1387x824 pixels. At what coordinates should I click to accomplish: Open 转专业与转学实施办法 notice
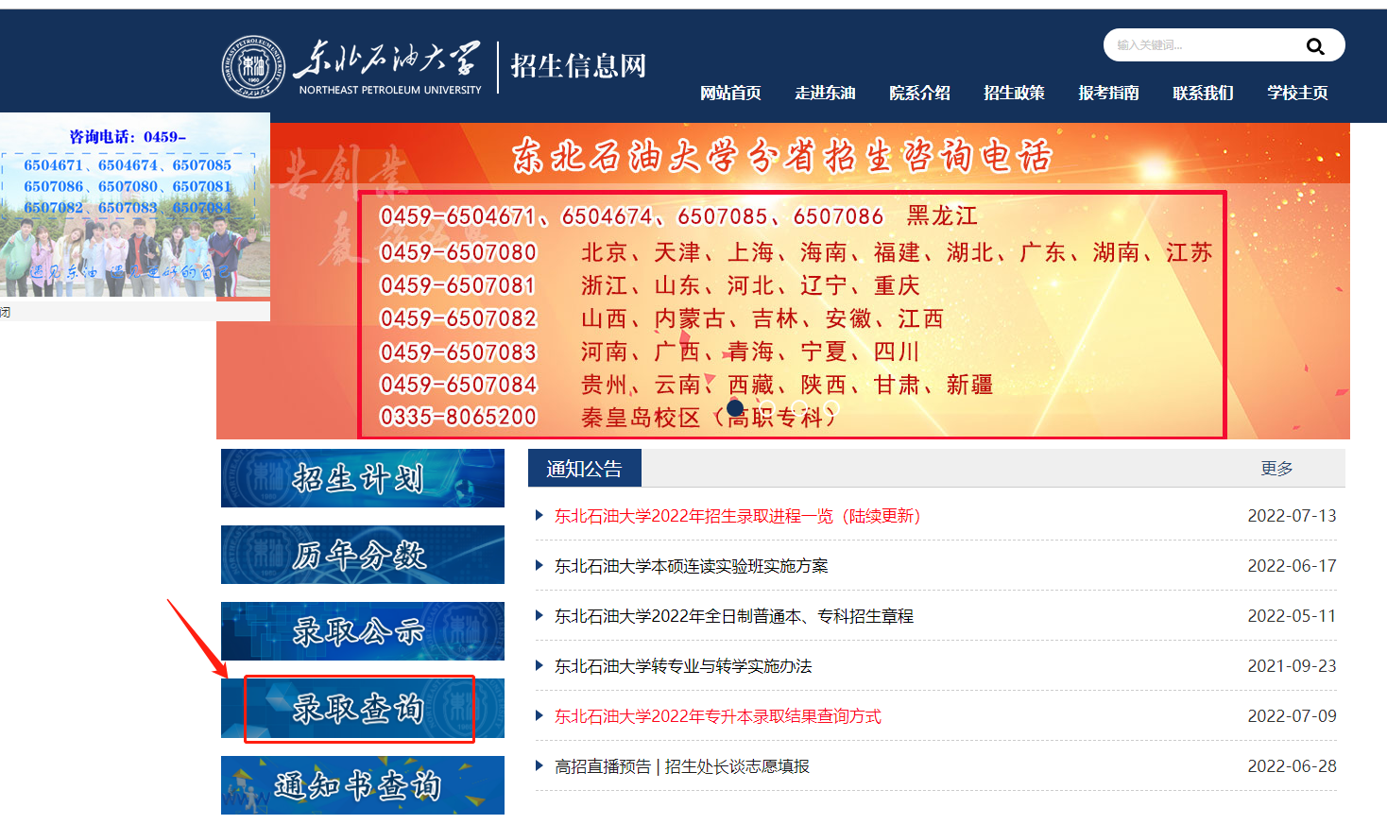683,666
